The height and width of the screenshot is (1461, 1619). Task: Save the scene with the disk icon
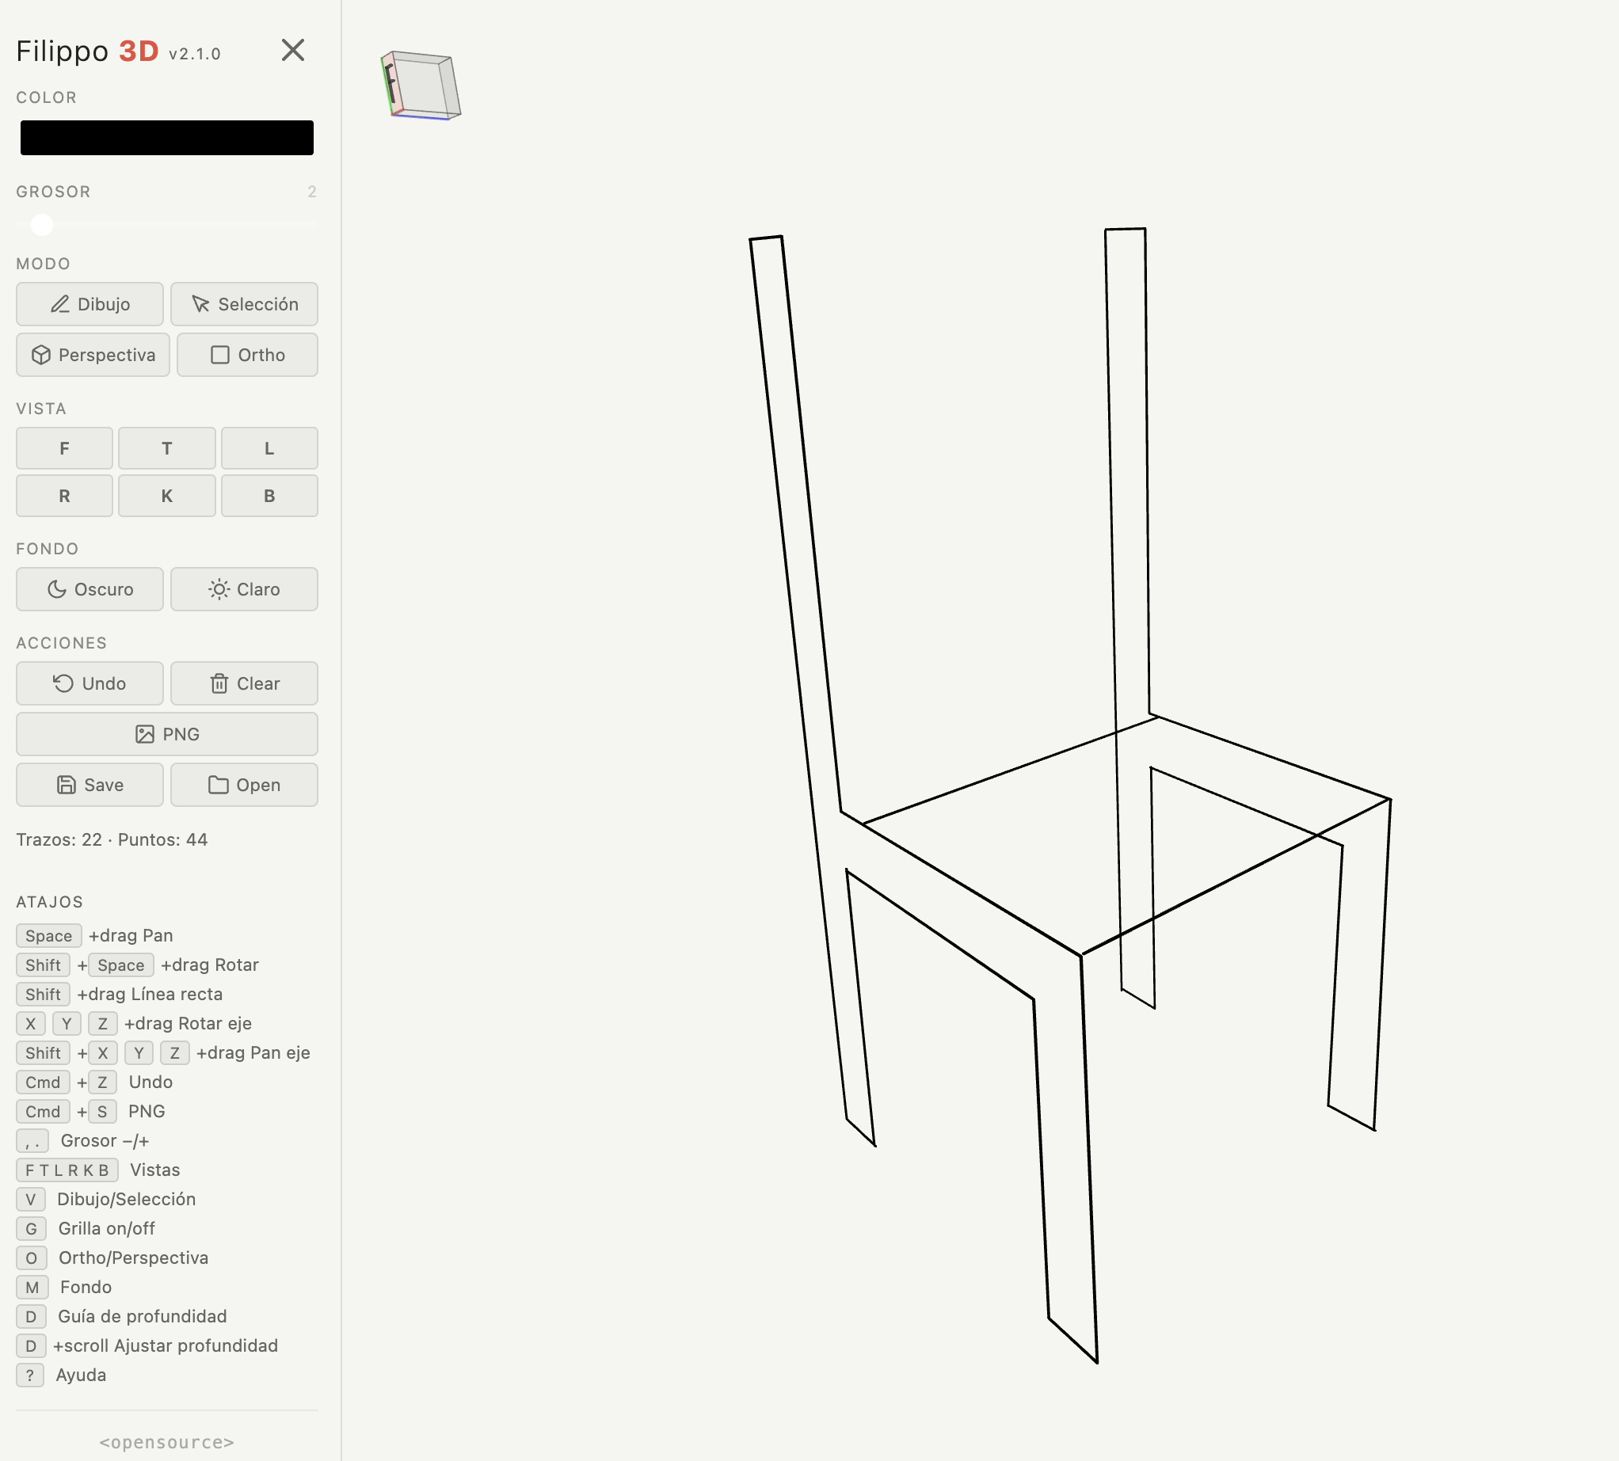click(x=65, y=785)
